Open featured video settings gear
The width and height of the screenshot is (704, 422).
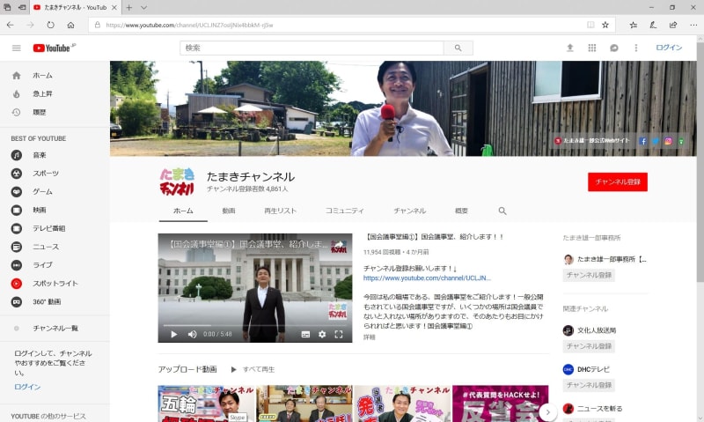[322, 334]
